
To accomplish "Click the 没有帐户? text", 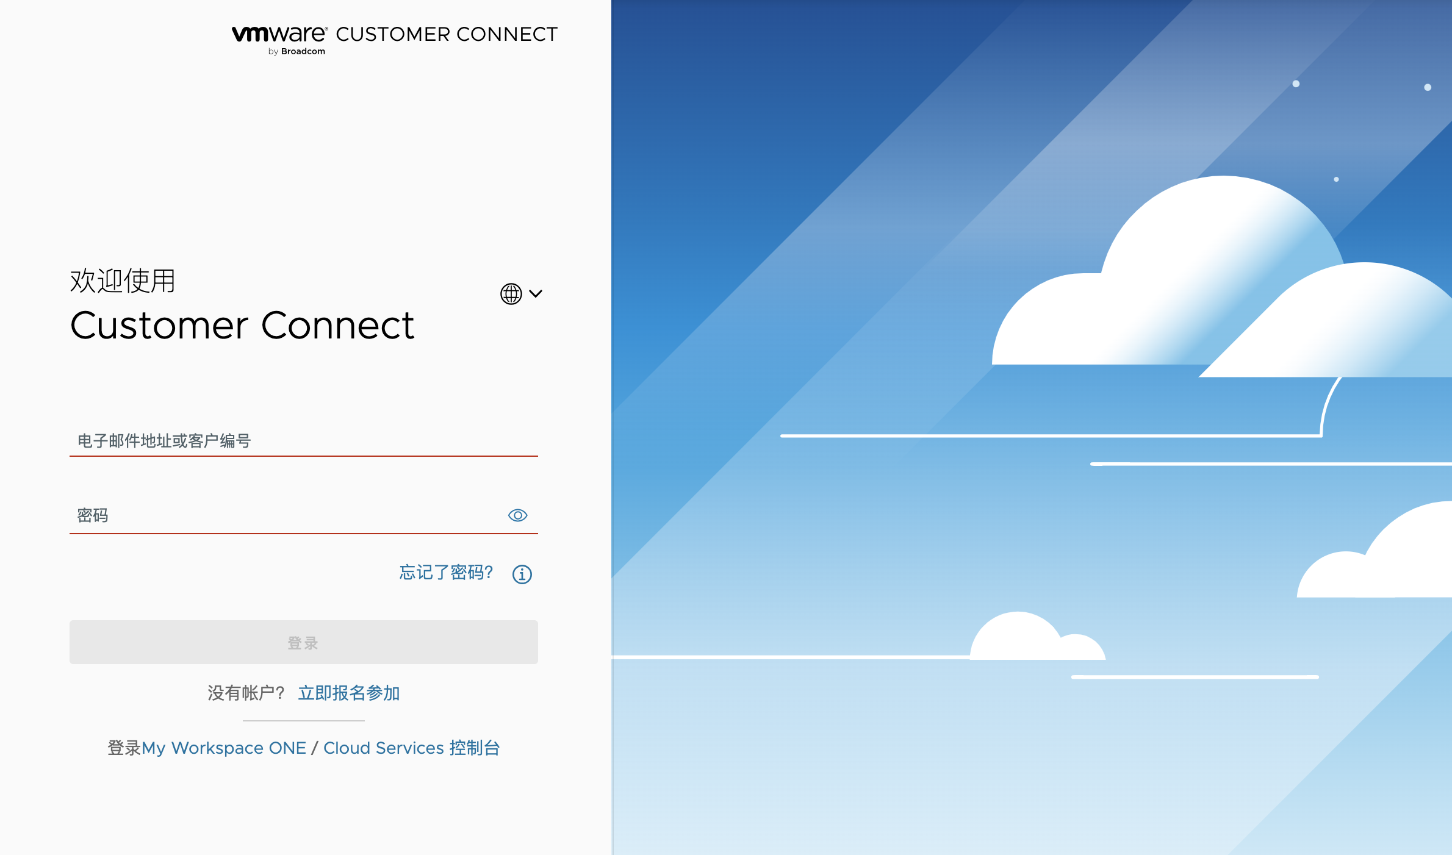I will (x=246, y=693).
